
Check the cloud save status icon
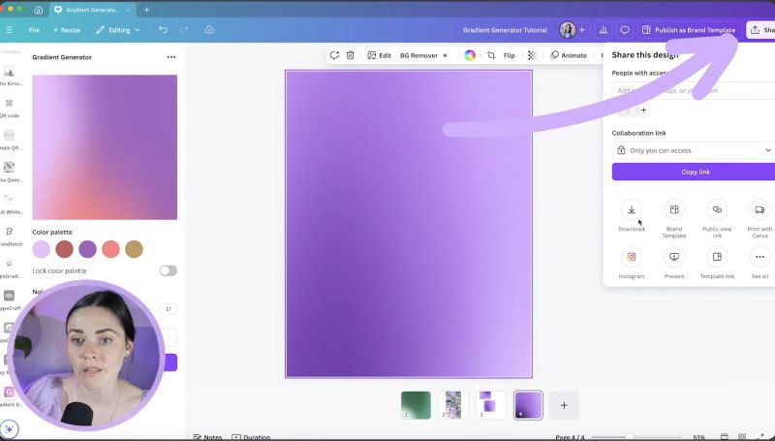pos(209,30)
